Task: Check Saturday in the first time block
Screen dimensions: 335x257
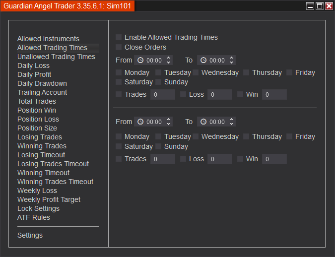Action: click(x=119, y=82)
